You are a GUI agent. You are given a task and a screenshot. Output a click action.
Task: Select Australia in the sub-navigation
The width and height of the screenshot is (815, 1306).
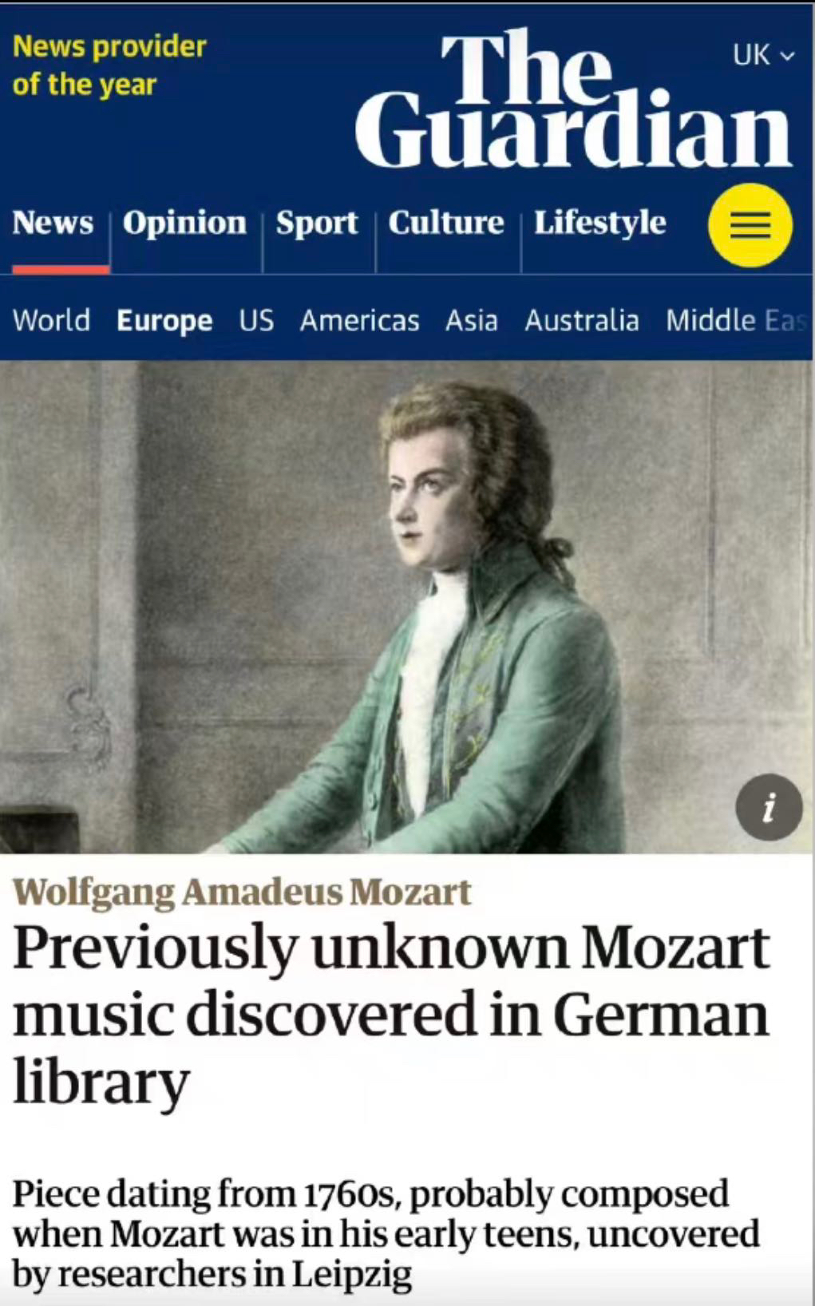click(582, 320)
